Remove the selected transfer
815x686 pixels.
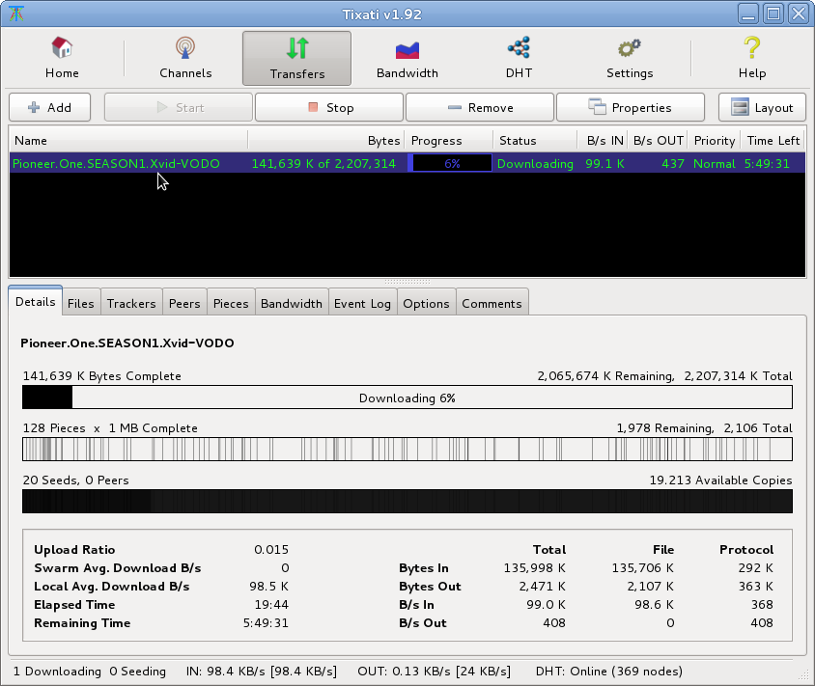[x=480, y=107]
